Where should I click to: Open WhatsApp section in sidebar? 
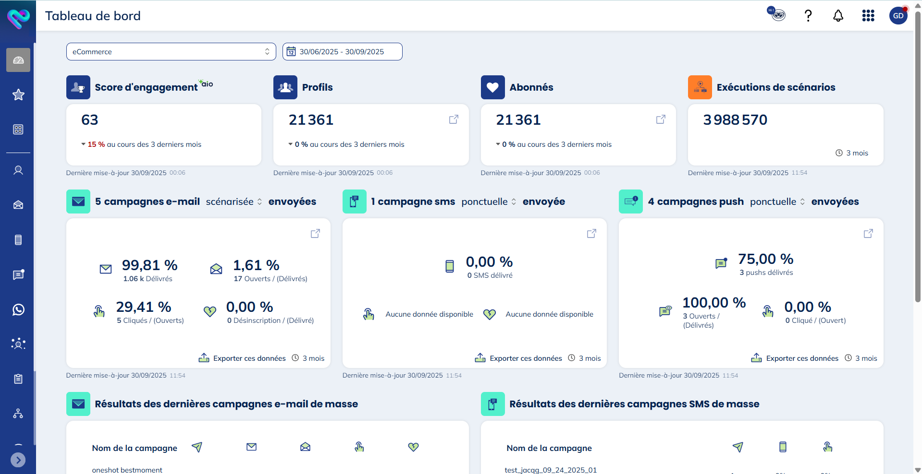18,309
